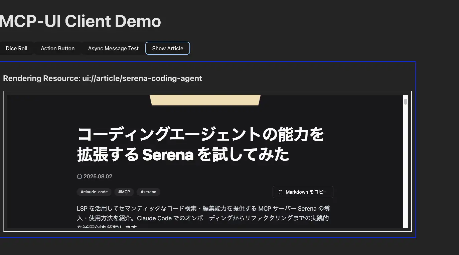Copy article via Markdown をコピー button

pyautogui.click(x=303, y=192)
